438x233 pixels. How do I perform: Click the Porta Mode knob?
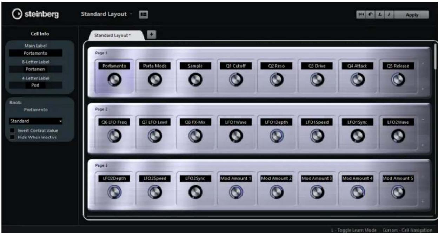coord(154,80)
